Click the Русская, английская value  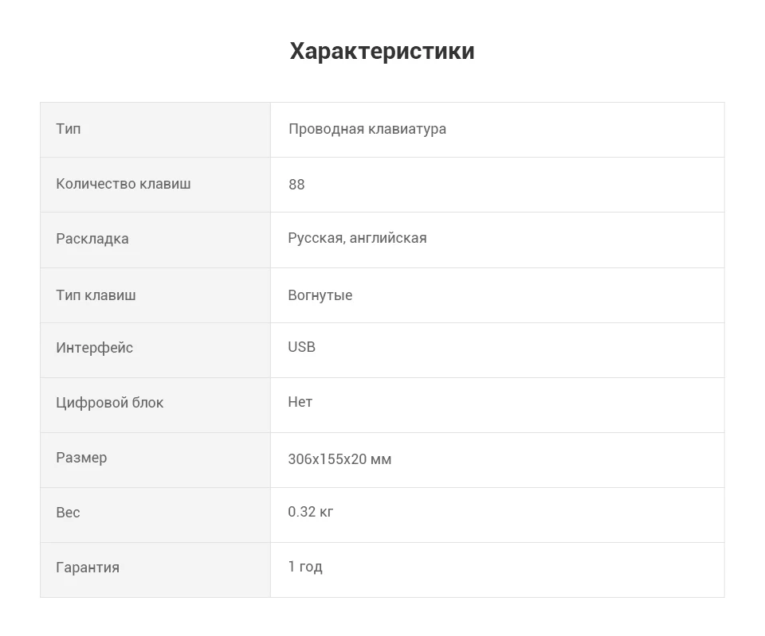[357, 238]
